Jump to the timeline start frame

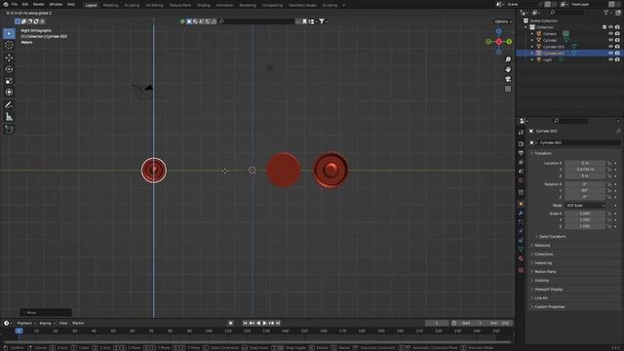(245, 323)
